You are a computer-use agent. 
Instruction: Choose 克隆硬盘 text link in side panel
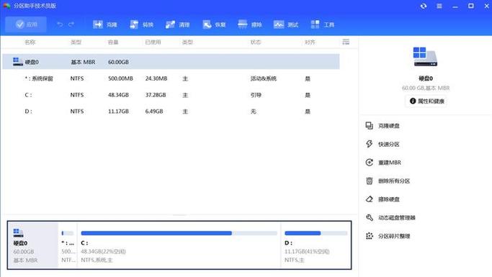[389, 126]
